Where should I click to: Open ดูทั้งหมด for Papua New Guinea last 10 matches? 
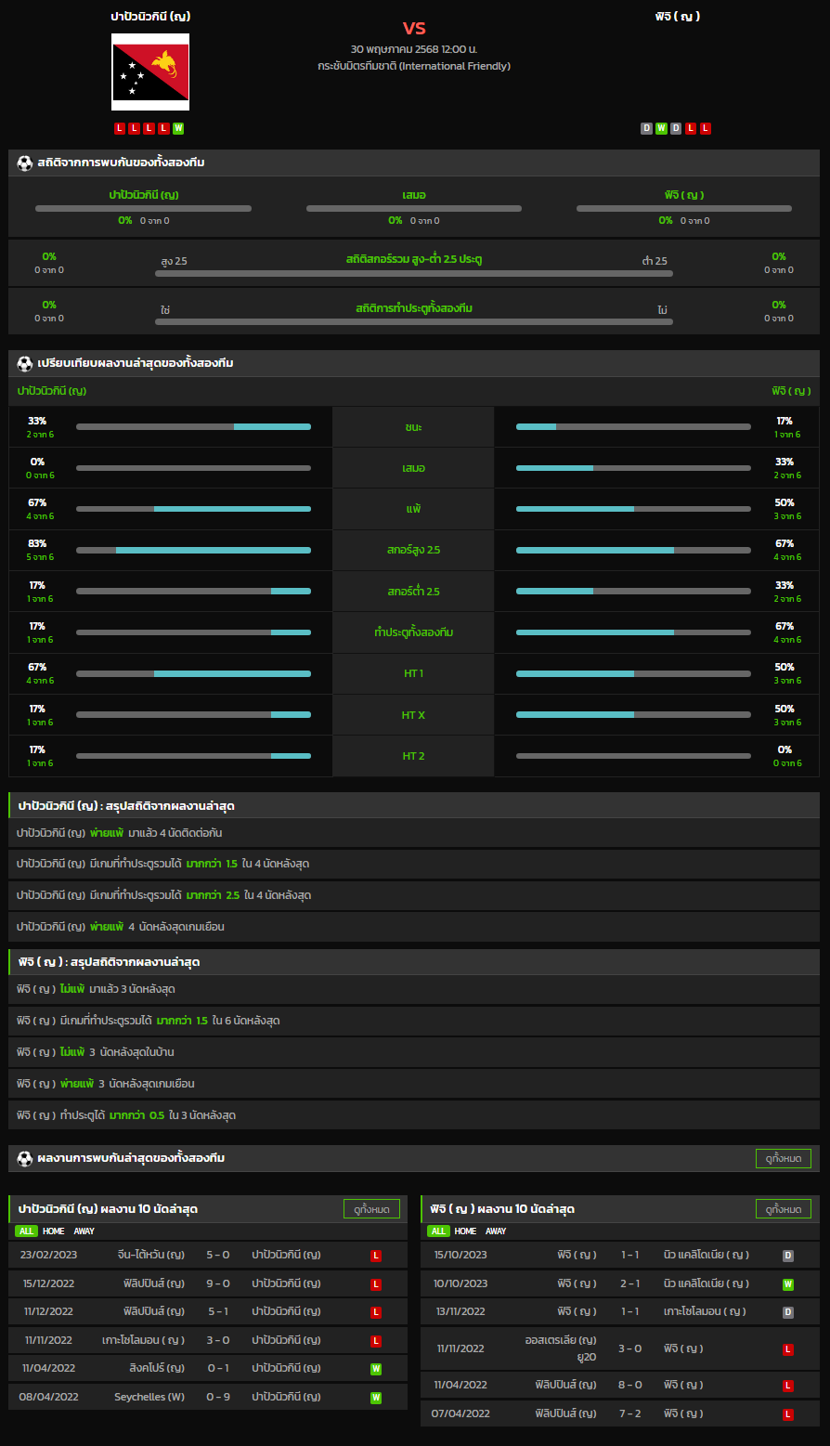371,1209
